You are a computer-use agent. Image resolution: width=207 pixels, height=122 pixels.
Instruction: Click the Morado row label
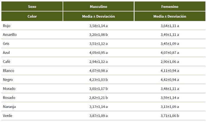pos(9,88)
